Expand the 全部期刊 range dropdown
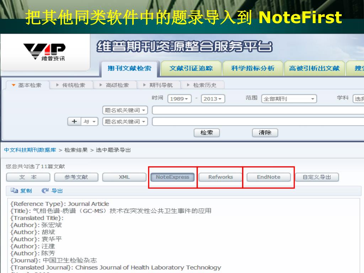364x273 pixels. (x=289, y=99)
